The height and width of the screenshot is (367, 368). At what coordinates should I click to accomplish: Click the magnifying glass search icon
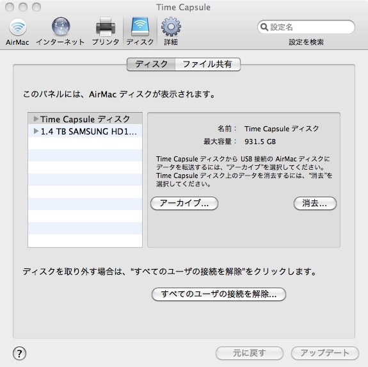click(x=264, y=28)
